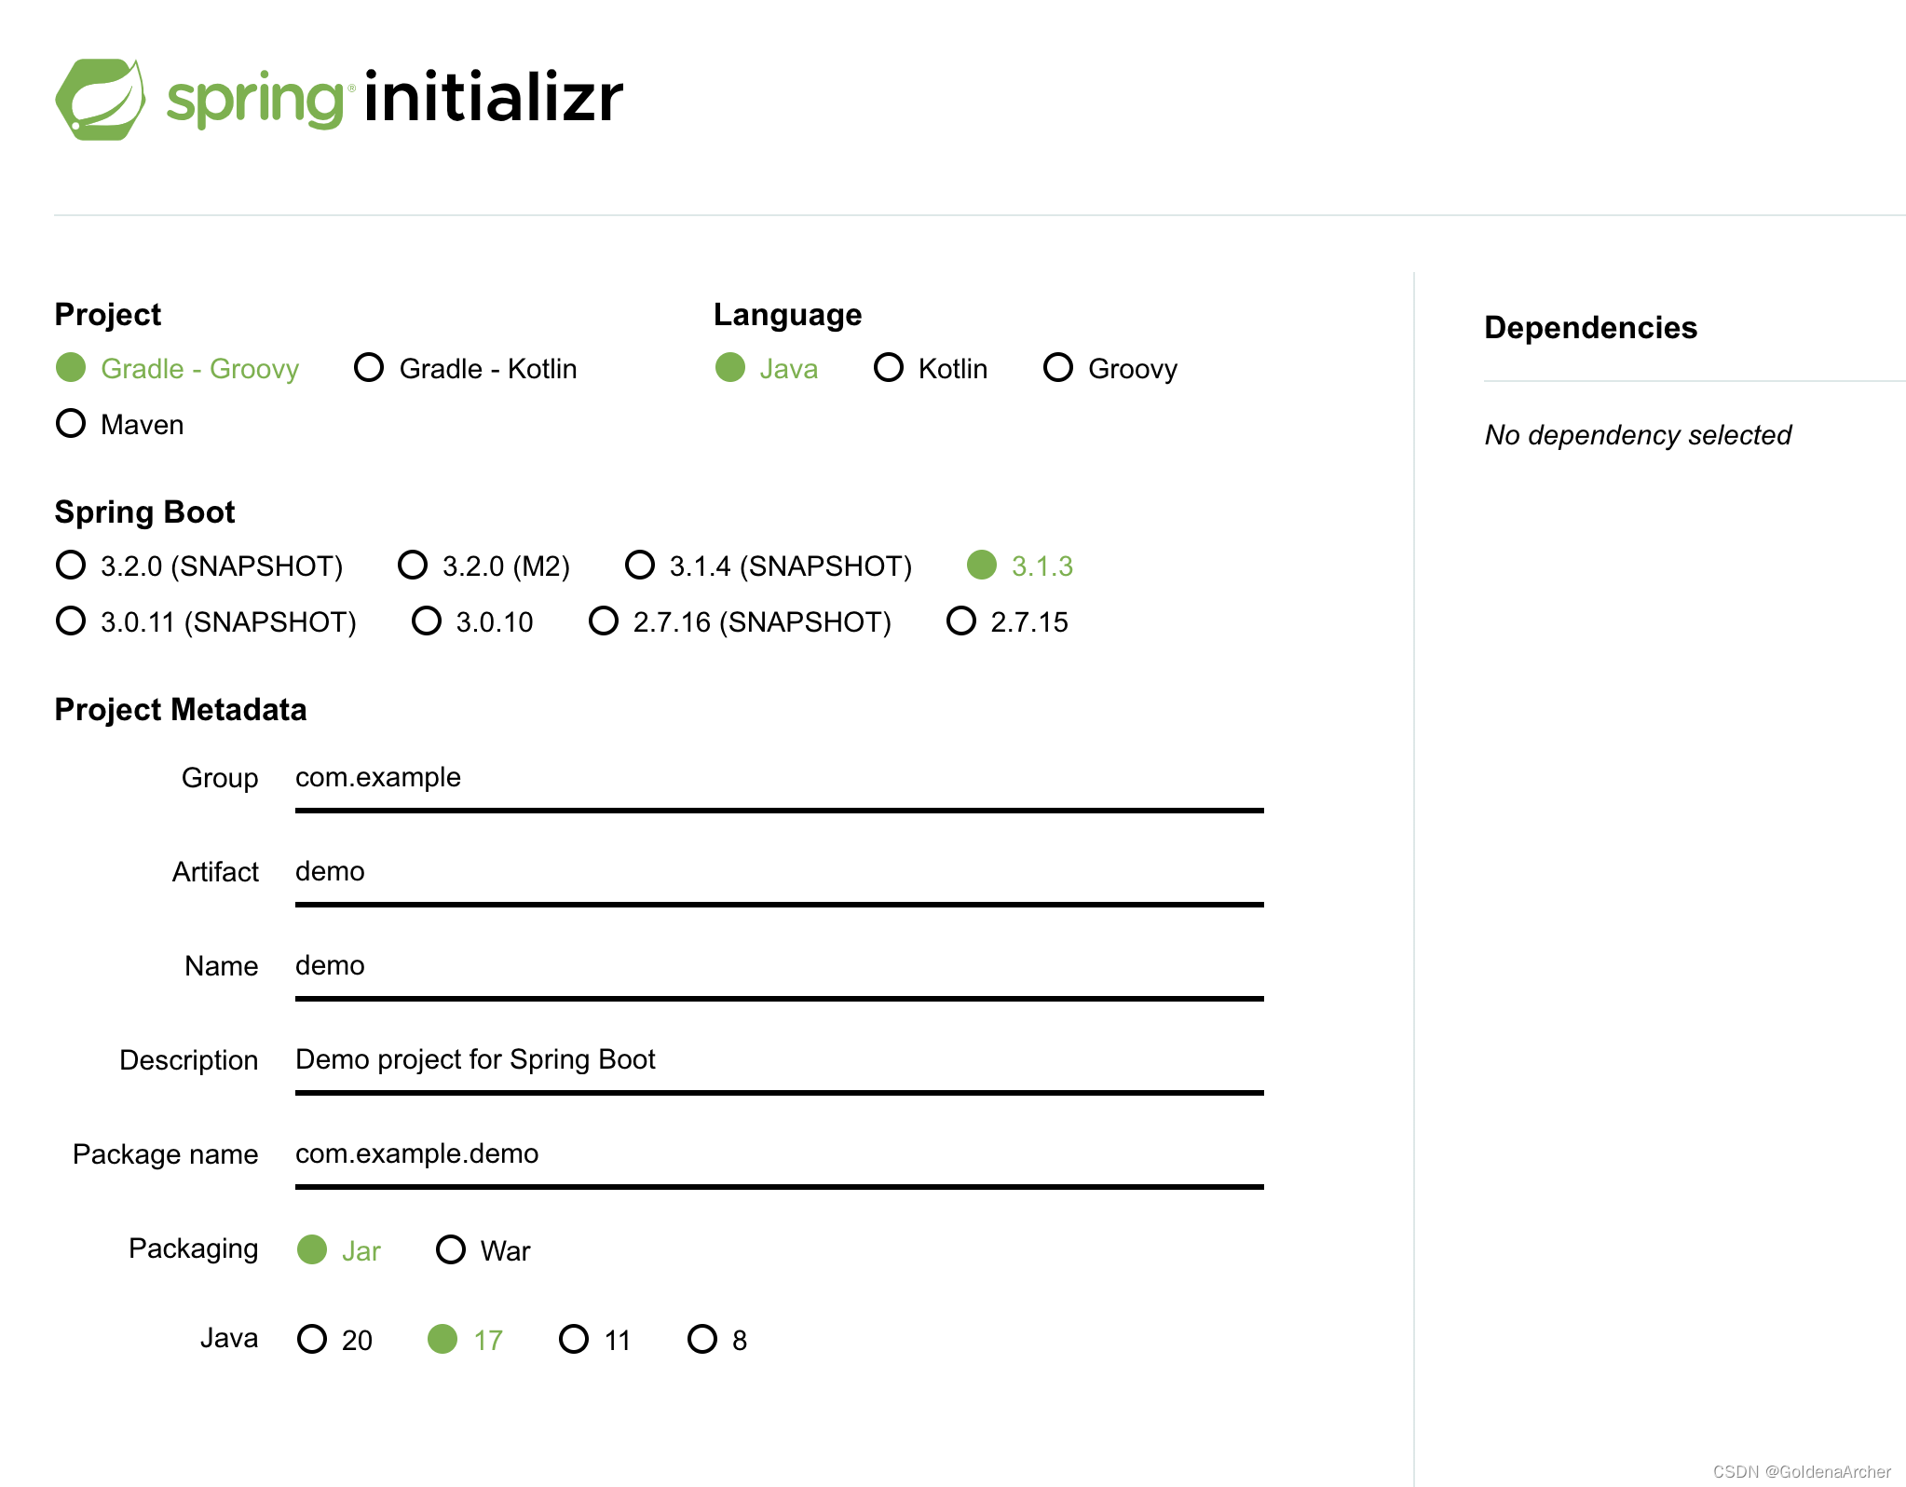Click the Description field label
The height and width of the screenshot is (1487, 1906).
(188, 1060)
